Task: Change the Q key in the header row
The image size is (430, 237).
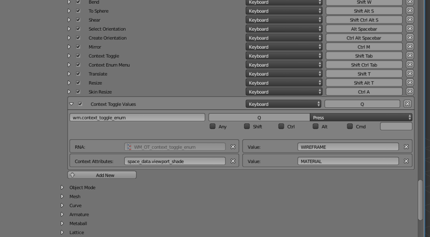Action: coord(362,104)
